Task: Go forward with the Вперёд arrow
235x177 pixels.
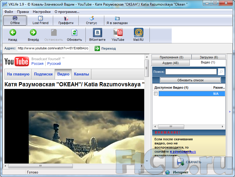Action: point(33,32)
